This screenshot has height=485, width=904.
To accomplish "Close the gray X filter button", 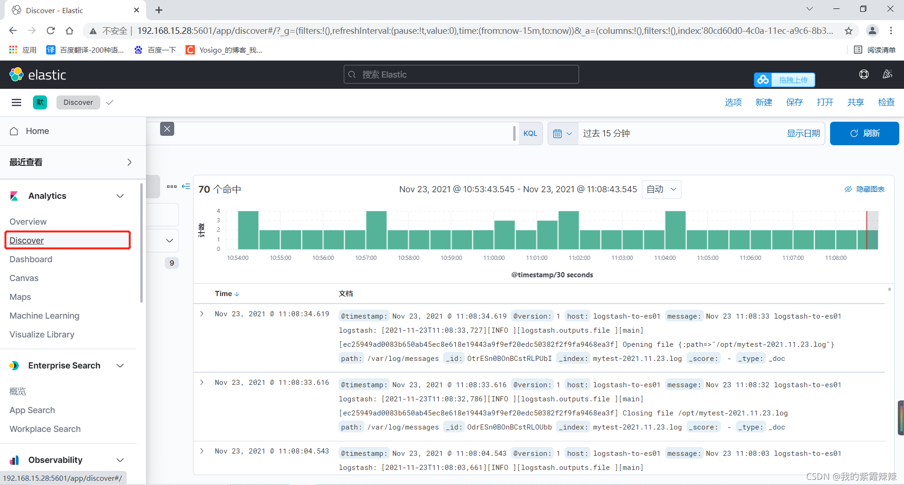I will (167, 129).
